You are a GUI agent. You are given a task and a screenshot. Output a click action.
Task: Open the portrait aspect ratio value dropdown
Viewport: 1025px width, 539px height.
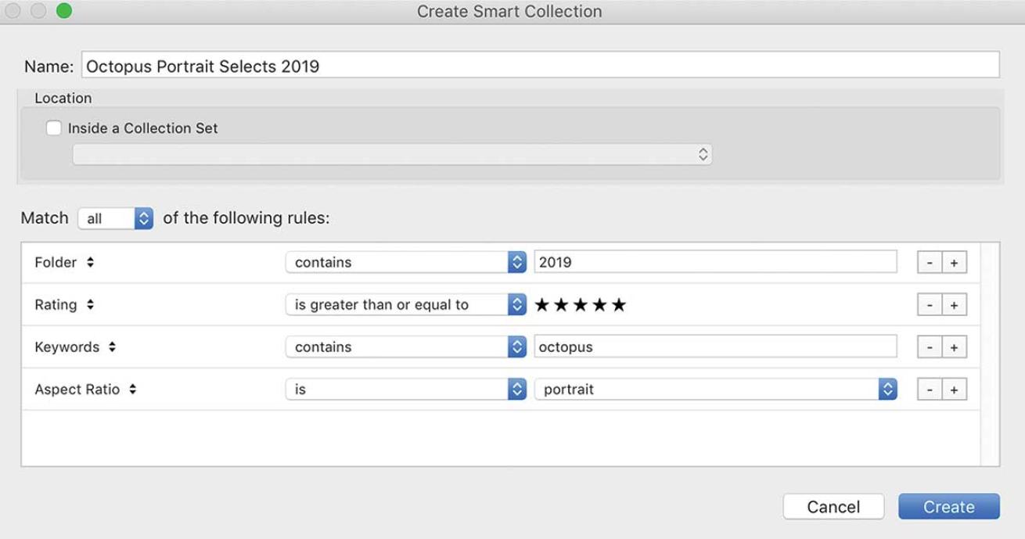pyautogui.click(x=714, y=390)
